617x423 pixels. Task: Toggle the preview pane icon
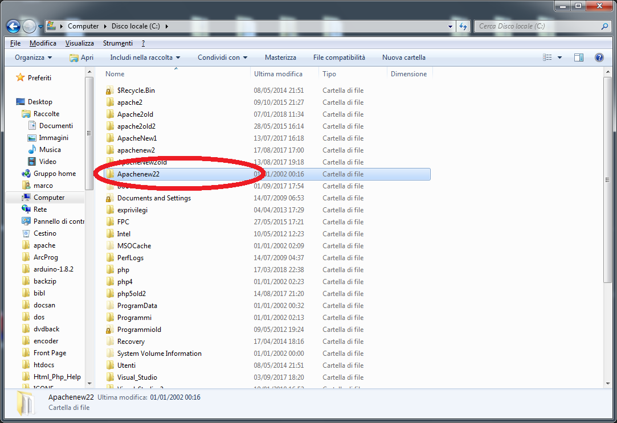click(579, 58)
